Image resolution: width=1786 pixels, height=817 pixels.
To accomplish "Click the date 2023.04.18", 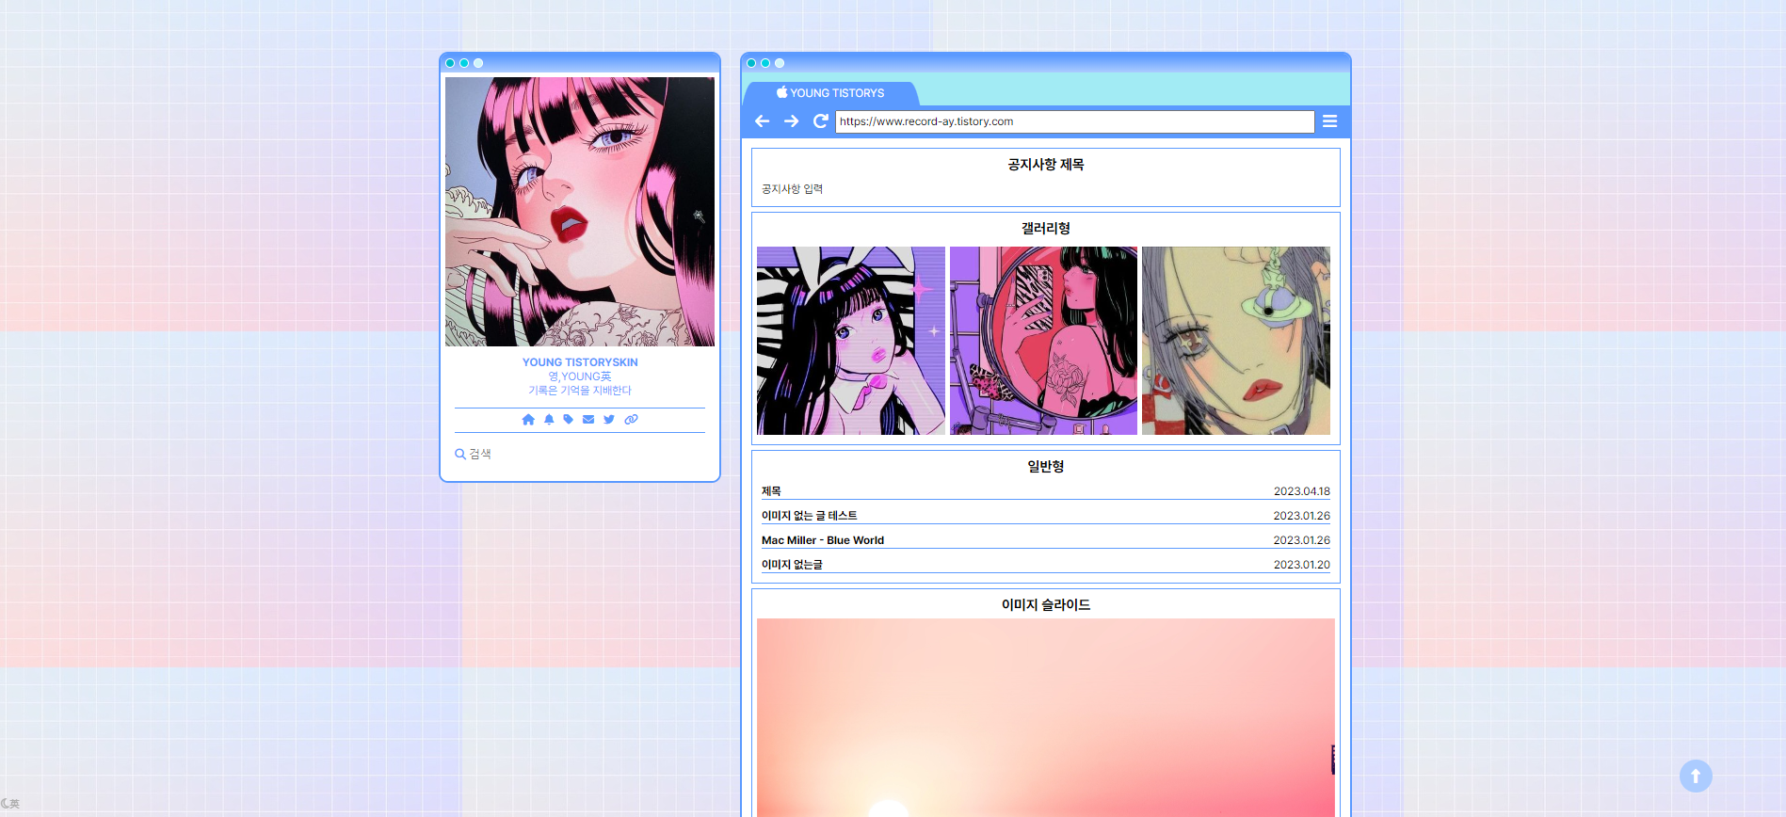I will click(1302, 491).
